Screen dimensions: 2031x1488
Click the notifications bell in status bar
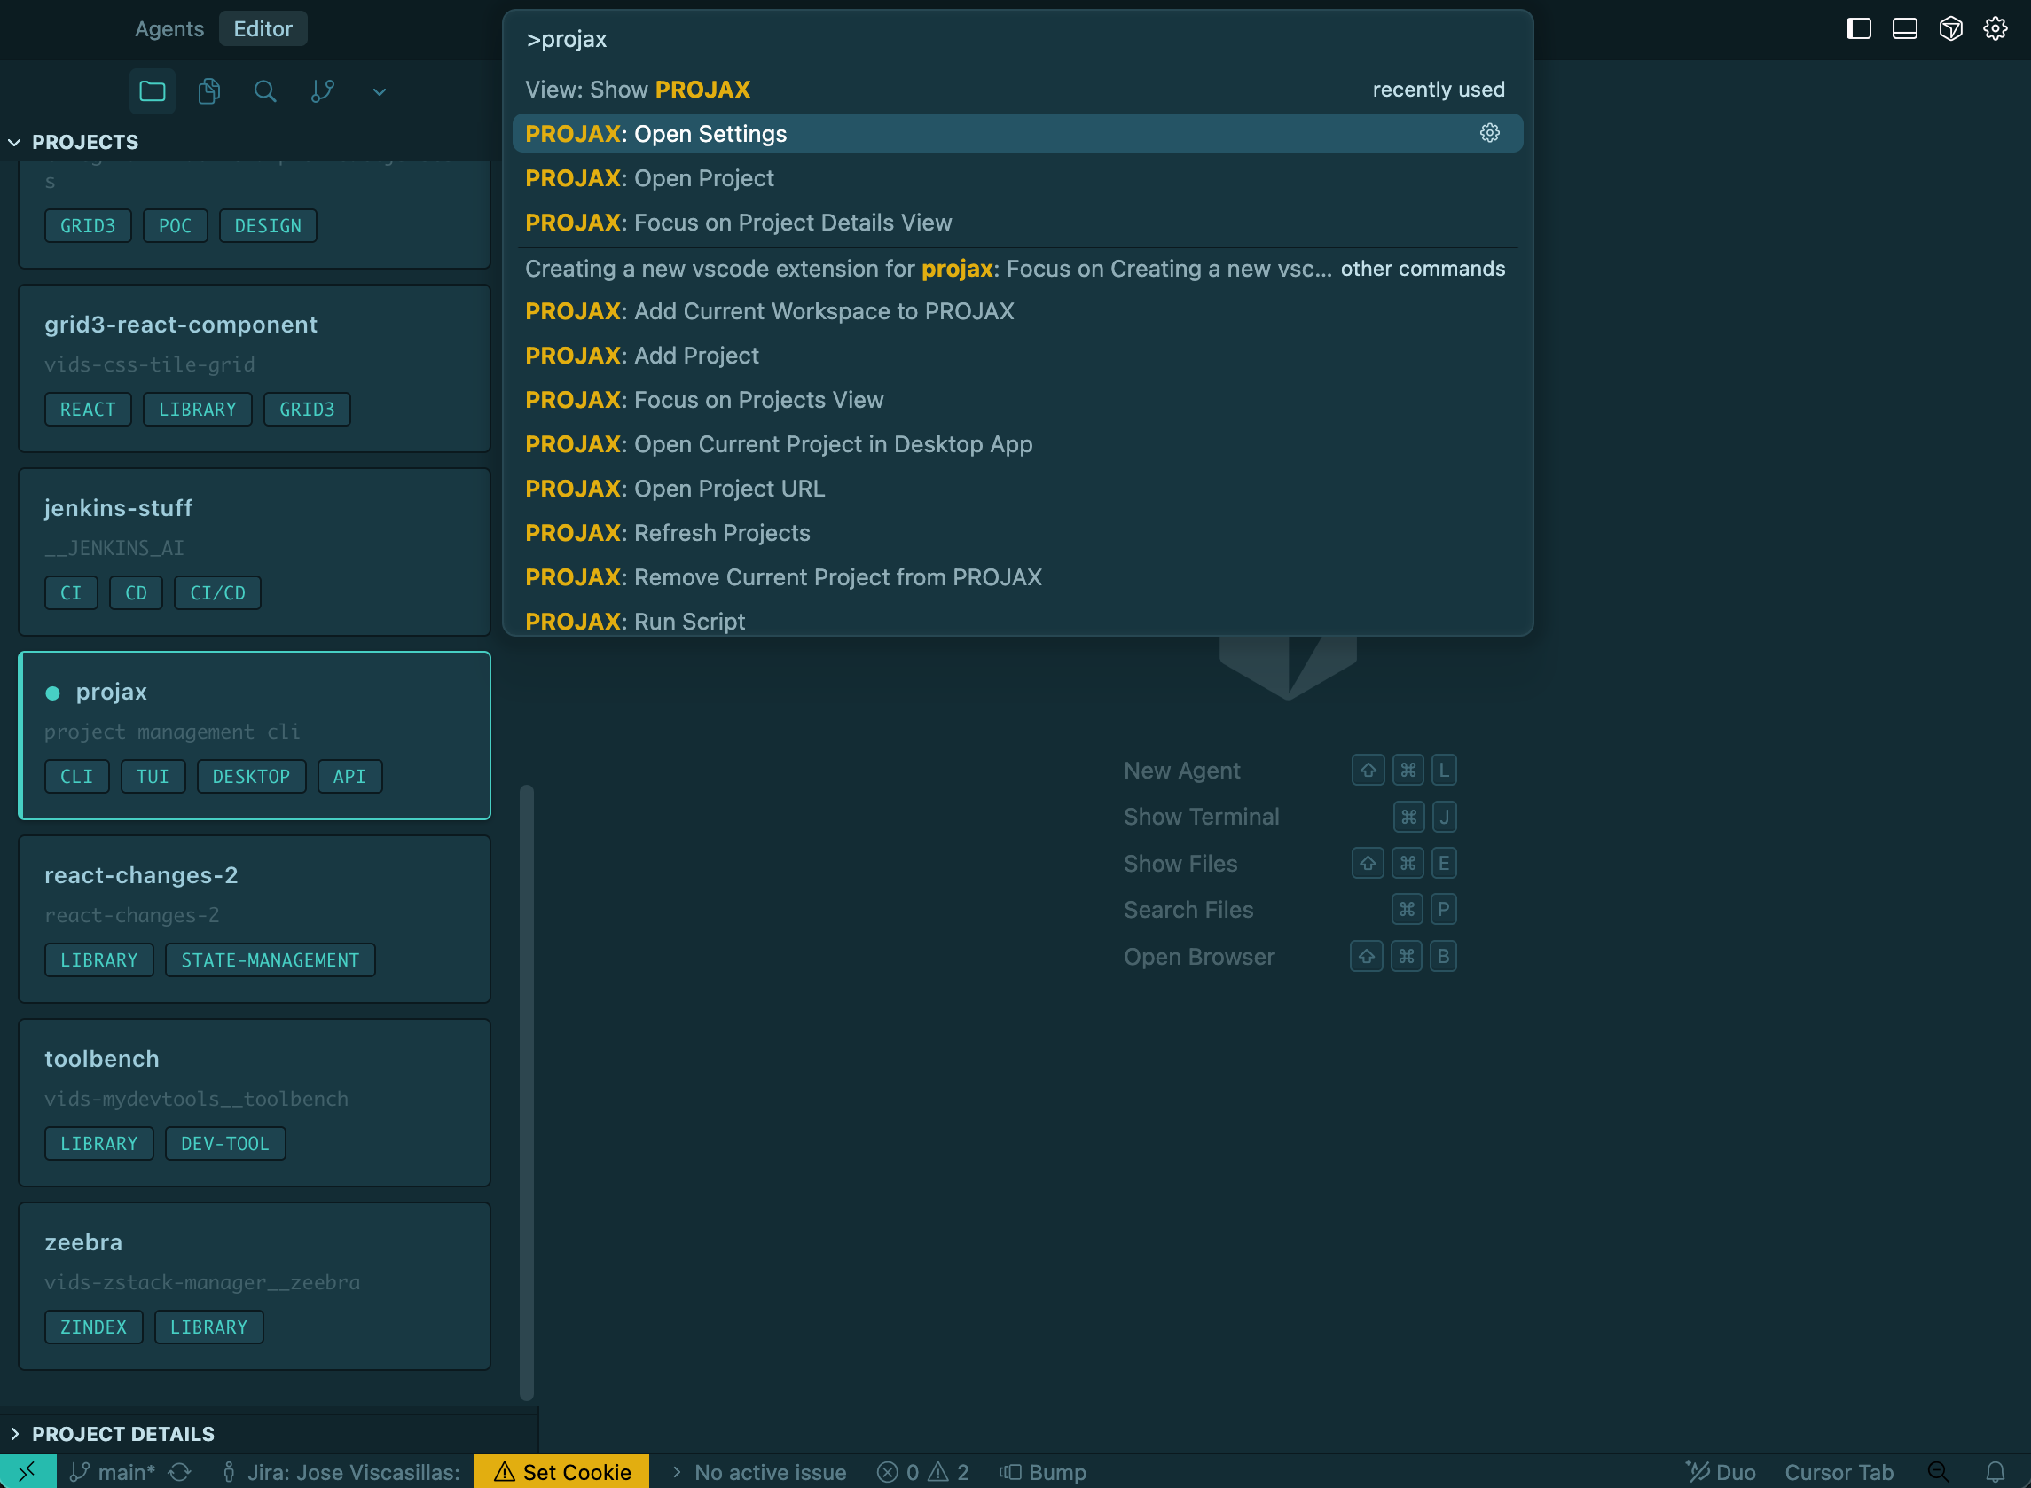point(1995,1472)
